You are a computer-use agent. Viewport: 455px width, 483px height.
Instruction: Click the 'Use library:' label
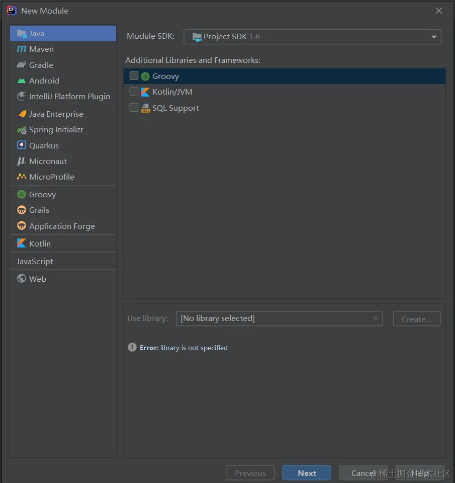click(148, 318)
